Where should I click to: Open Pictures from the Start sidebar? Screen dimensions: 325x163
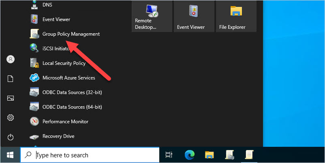tap(11, 98)
